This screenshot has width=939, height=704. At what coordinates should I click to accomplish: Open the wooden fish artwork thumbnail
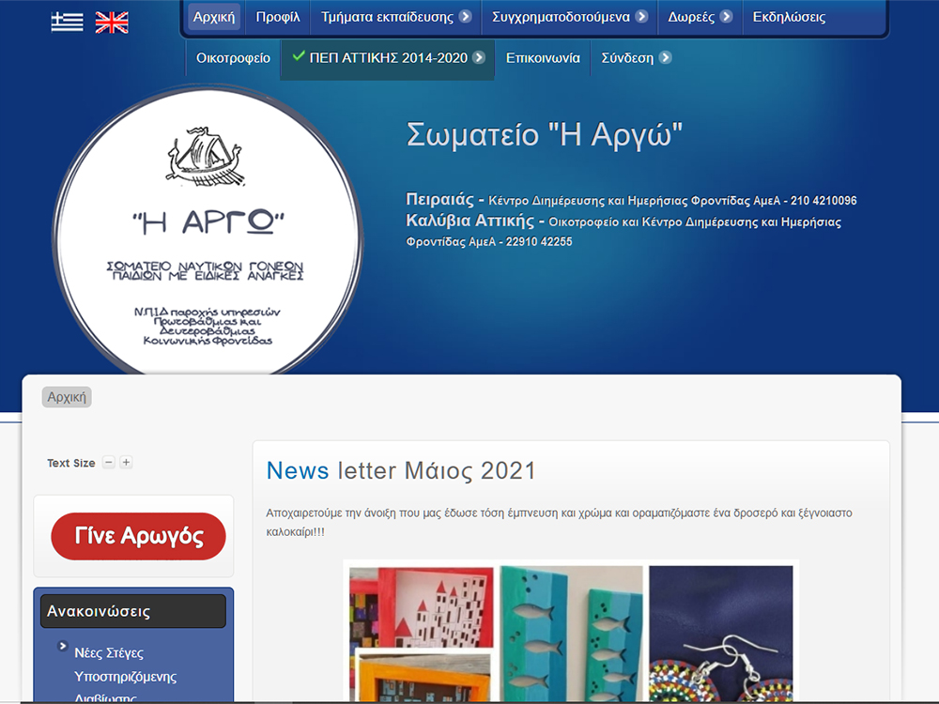(x=571, y=635)
